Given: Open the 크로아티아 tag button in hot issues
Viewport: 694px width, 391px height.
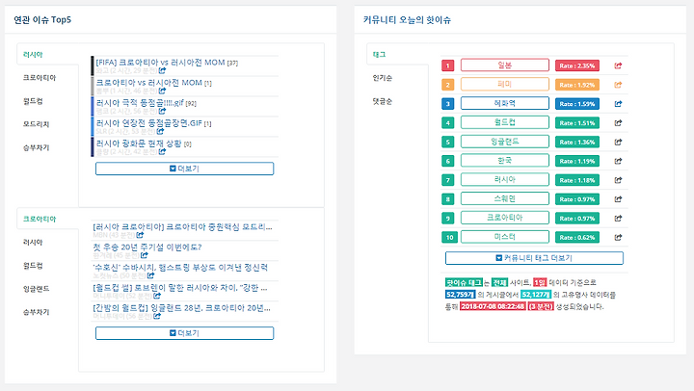Looking at the screenshot, I should point(505,218).
